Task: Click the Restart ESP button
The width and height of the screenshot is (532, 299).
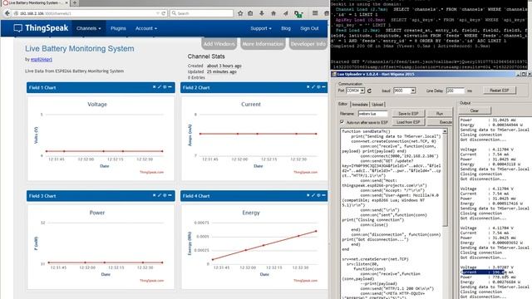Action: (499, 91)
